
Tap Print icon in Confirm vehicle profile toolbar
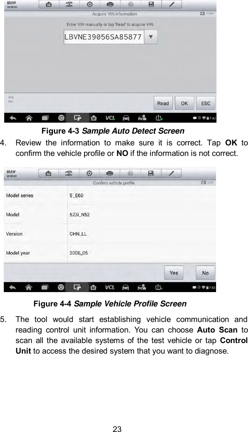(x=110, y=173)
